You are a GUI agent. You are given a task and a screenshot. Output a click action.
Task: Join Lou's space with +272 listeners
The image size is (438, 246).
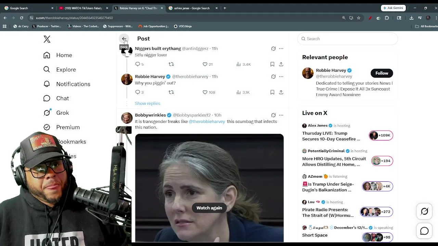(376, 212)
